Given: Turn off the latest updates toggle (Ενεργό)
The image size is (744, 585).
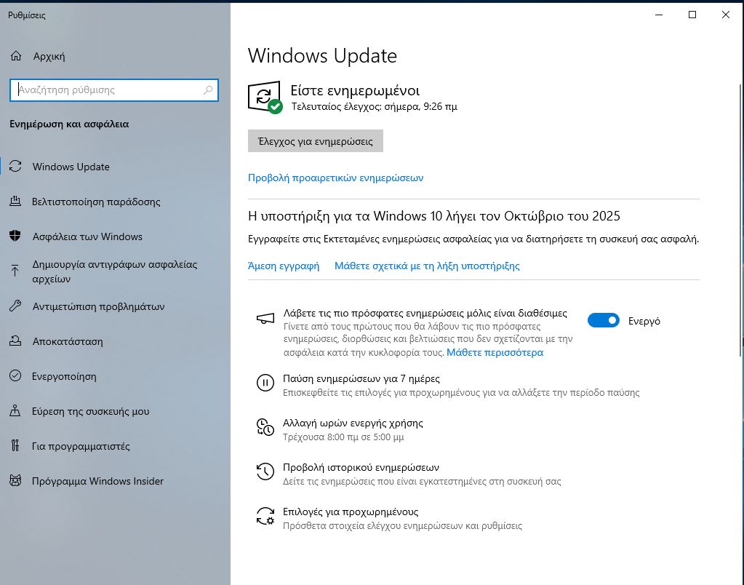Looking at the screenshot, I should (603, 321).
